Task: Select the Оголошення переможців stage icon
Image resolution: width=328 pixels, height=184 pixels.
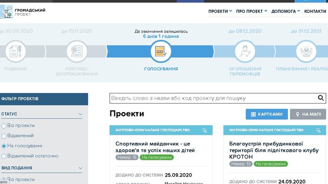Action: point(245,52)
